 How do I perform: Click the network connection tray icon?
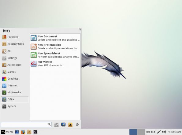coord(159,132)
